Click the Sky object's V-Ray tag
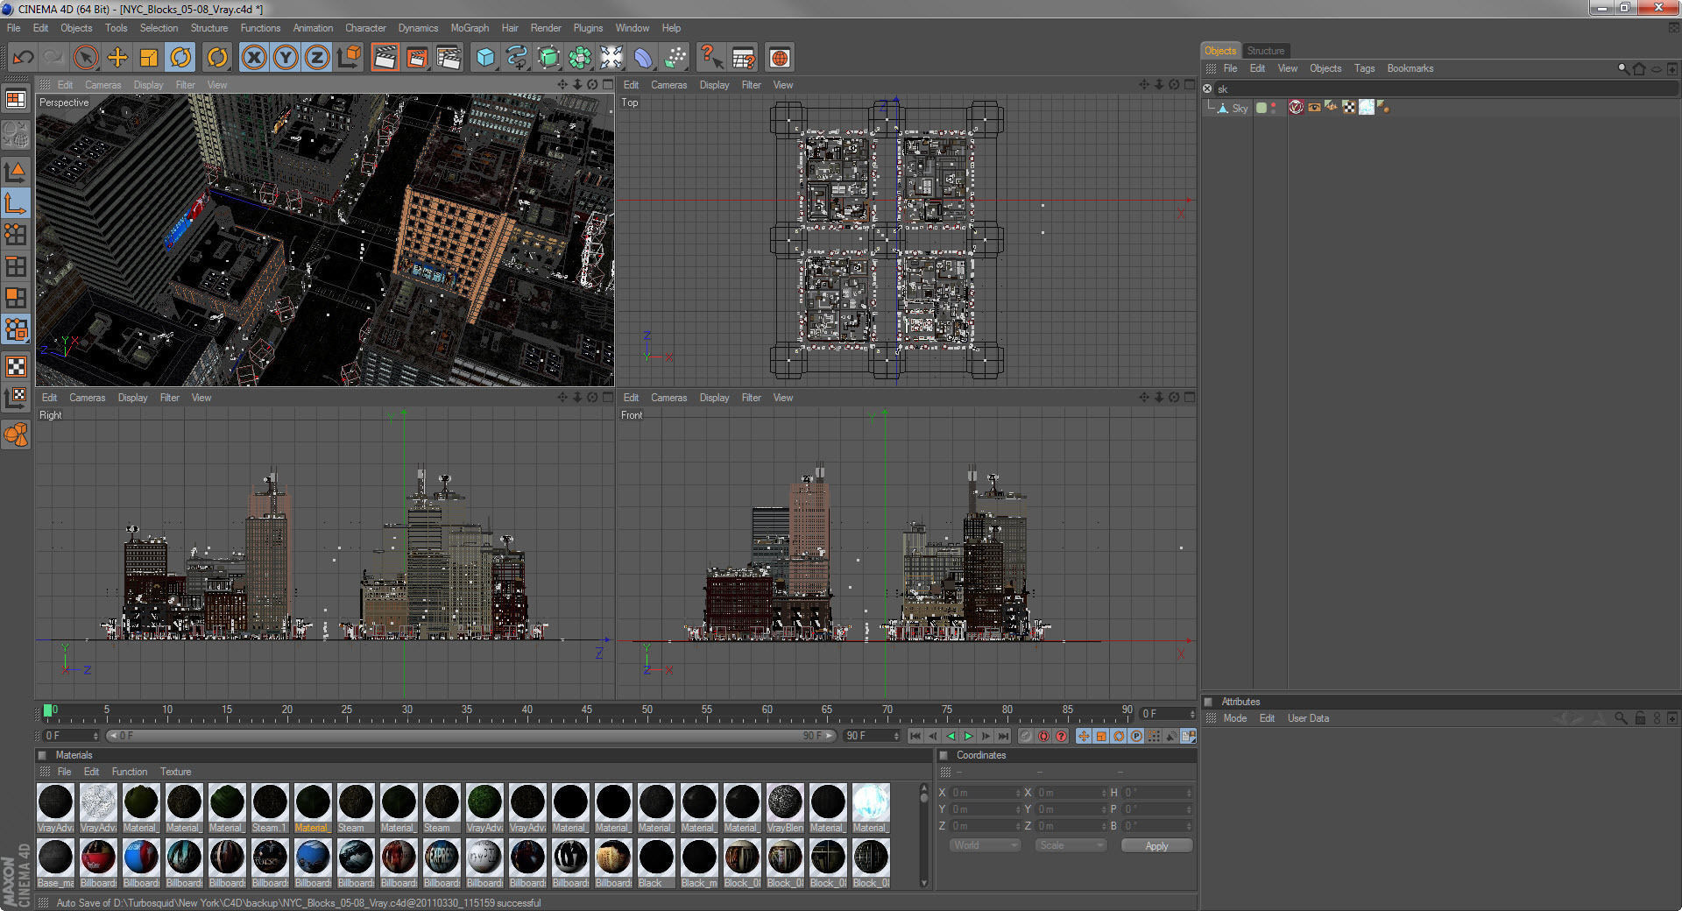 [x=1297, y=107]
